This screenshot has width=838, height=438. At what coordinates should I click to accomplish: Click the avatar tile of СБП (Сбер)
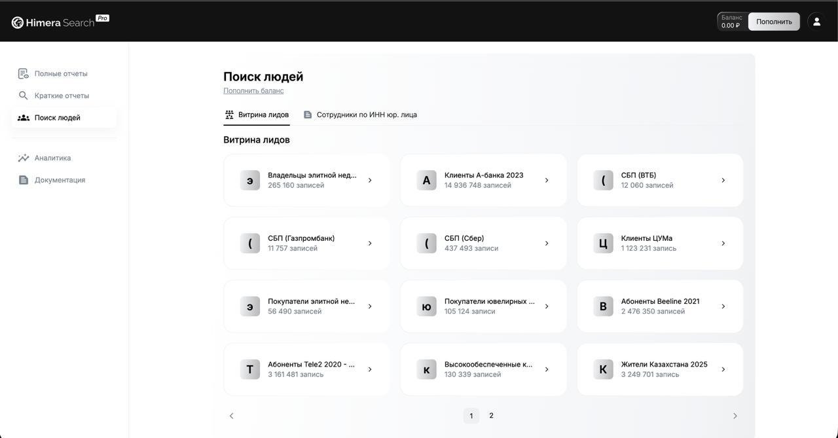point(426,244)
